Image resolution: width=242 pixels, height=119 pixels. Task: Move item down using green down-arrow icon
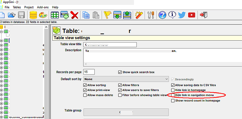[x=117, y=15]
